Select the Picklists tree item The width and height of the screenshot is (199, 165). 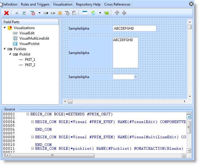[20, 49]
